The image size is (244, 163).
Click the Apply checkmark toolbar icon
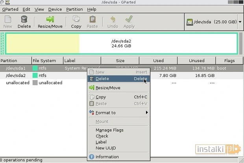pos(129,19)
